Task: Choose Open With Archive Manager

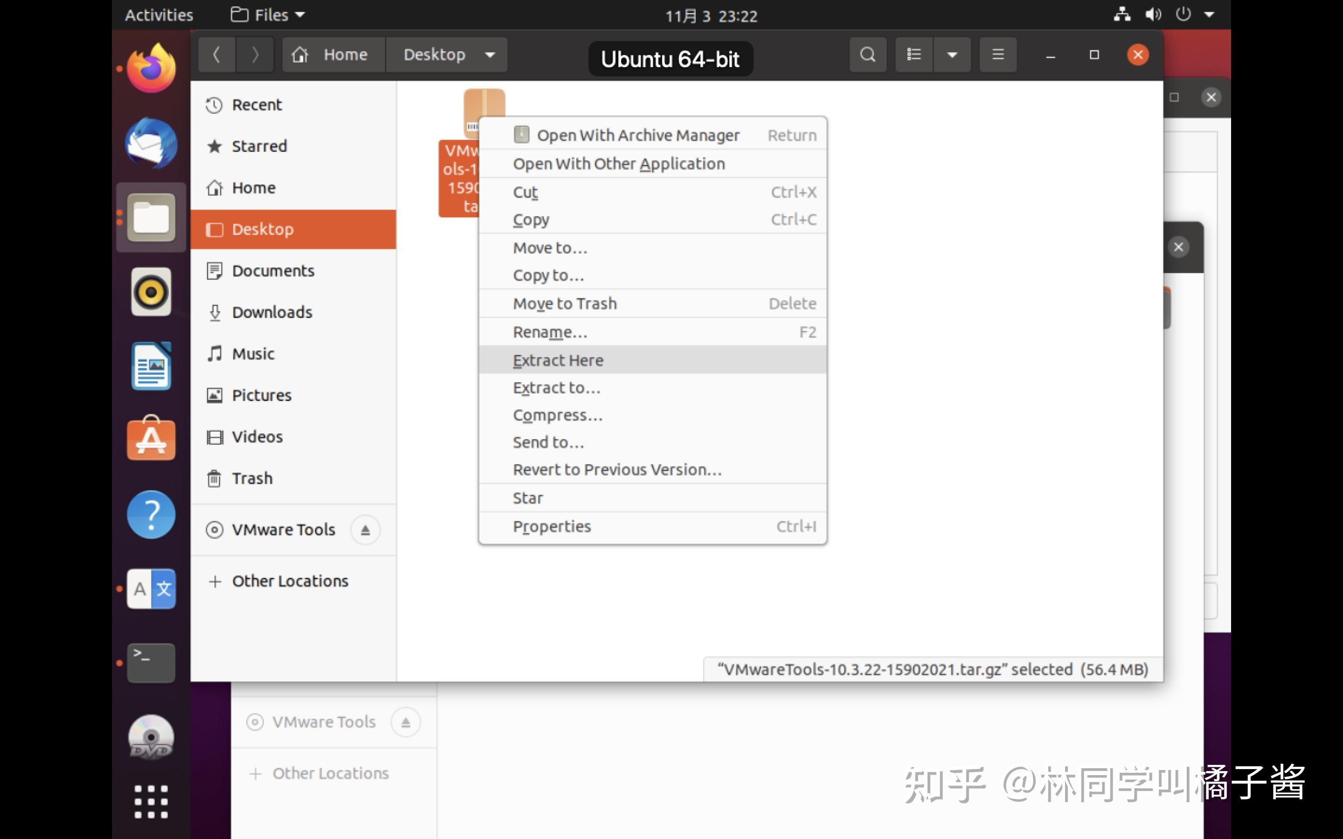Action: click(653, 135)
